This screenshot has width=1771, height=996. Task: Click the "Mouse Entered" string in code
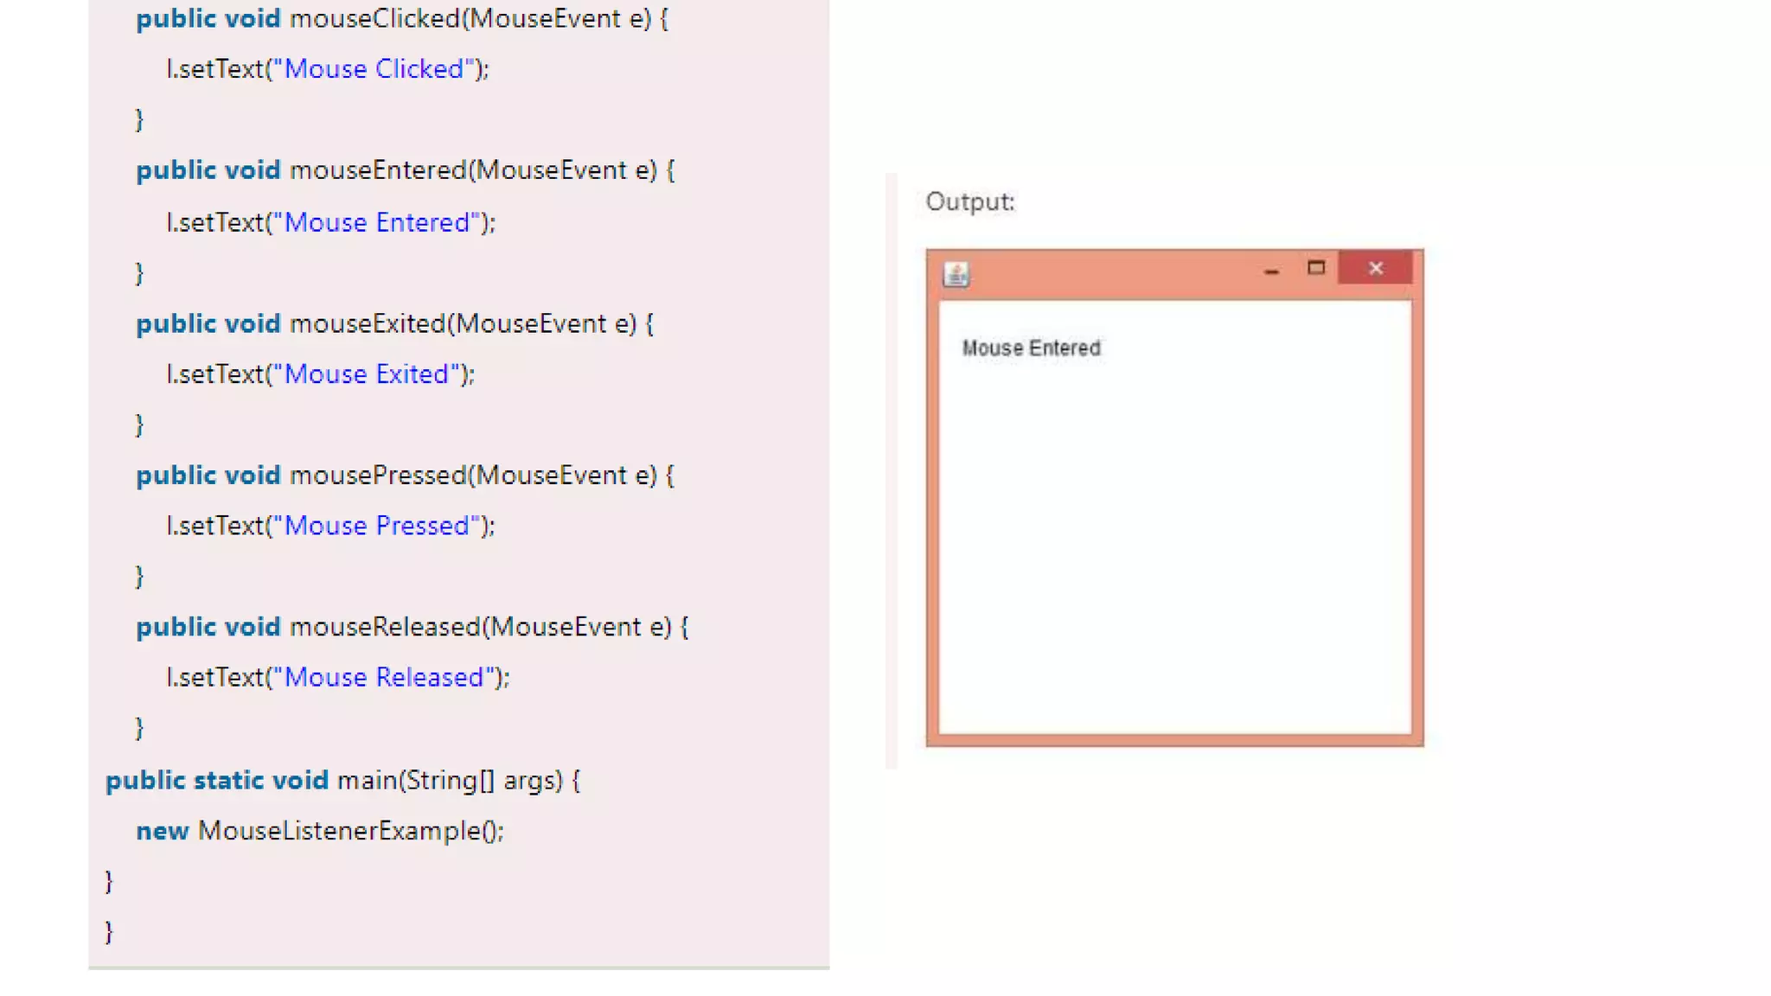[378, 222]
